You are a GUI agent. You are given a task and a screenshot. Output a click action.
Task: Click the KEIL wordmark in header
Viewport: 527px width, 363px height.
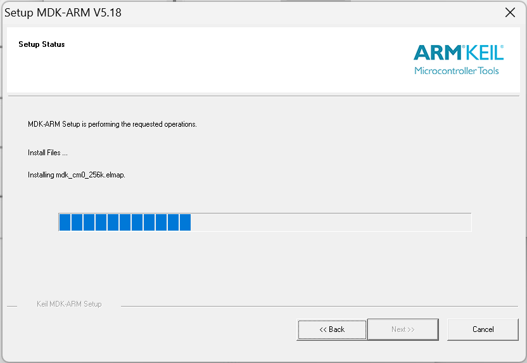tap(486, 53)
